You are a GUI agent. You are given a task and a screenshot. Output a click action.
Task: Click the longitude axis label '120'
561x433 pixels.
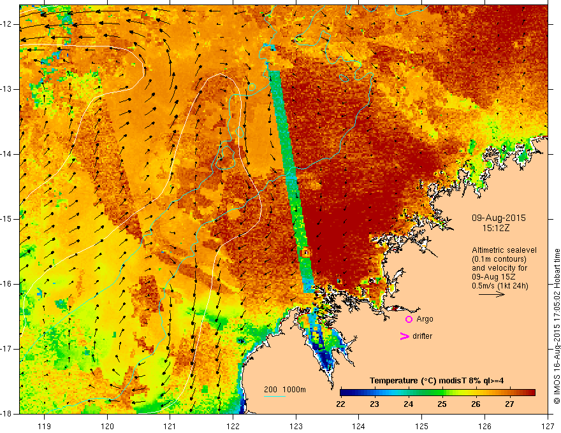[x=107, y=427]
